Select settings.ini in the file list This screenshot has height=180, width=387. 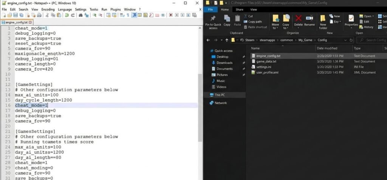click(264, 67)
